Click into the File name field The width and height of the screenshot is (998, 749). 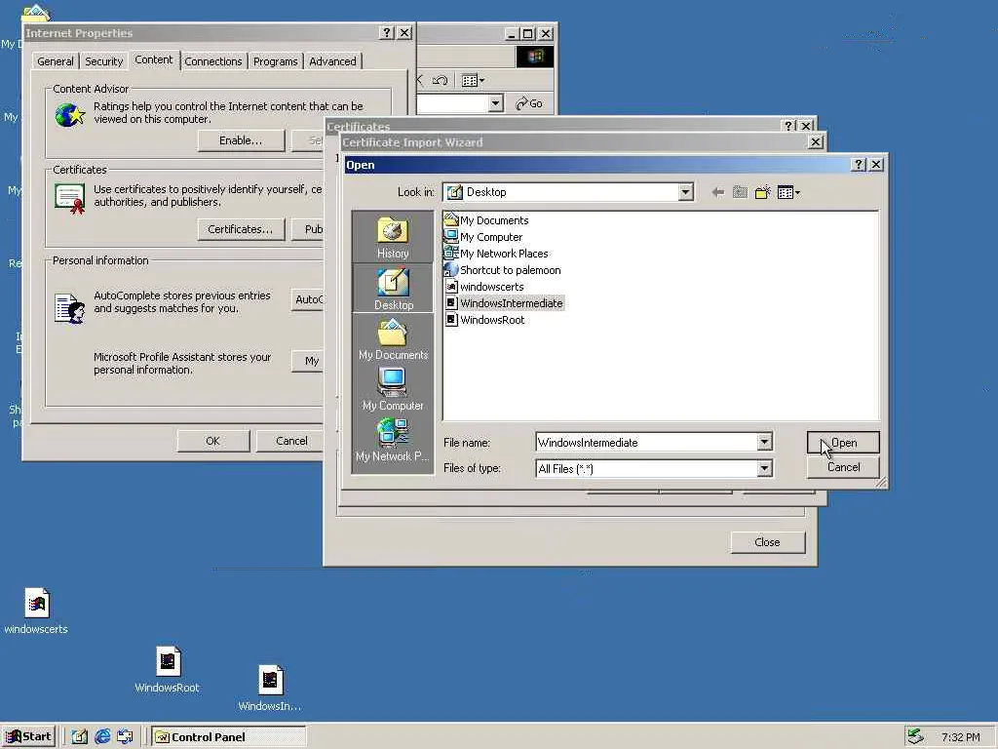pyautogui.click(x=647, y=442)
